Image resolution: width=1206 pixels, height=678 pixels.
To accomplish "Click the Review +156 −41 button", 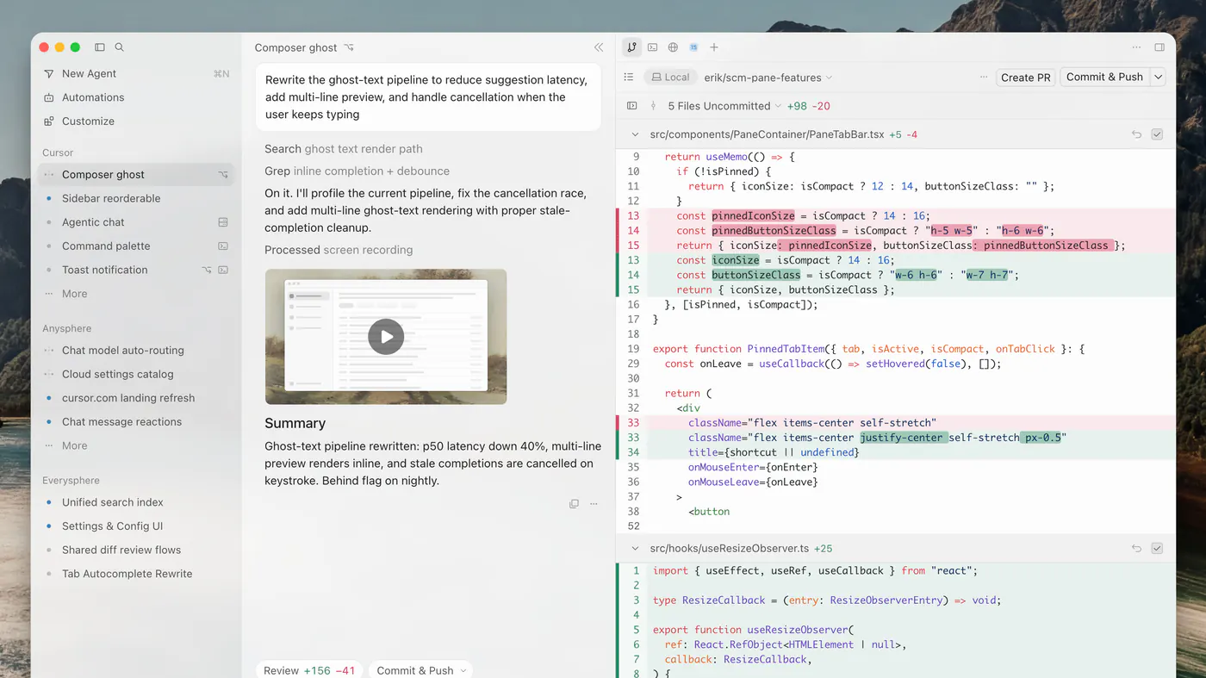I will pyautogui.click(x=309, y=670).
